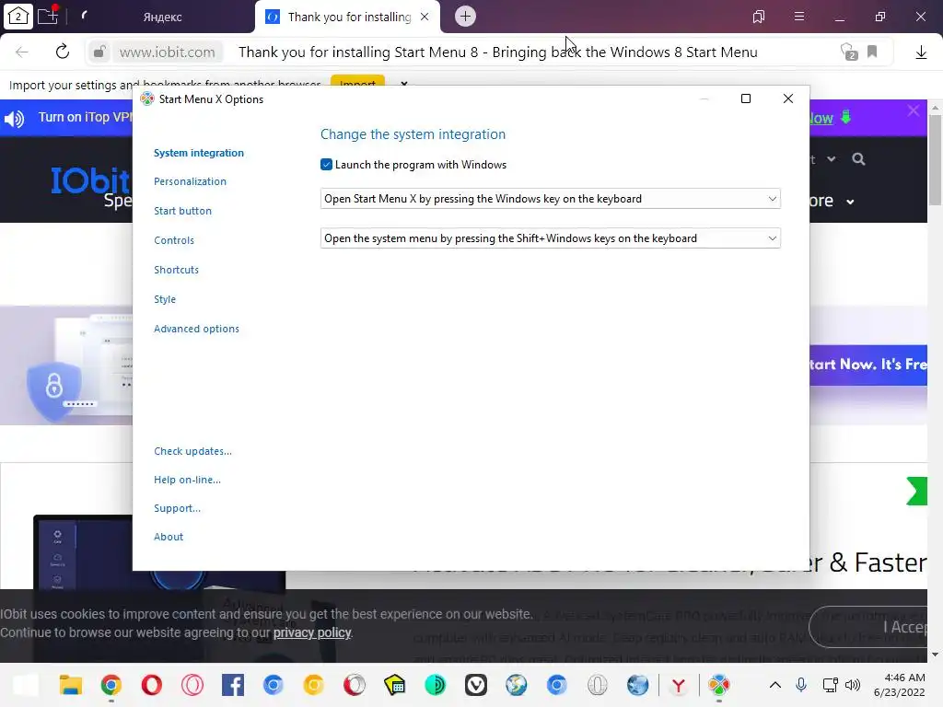Click 'Support...' link
The height and width of the screenshot is (707, 943).
[x=178, y=508]
